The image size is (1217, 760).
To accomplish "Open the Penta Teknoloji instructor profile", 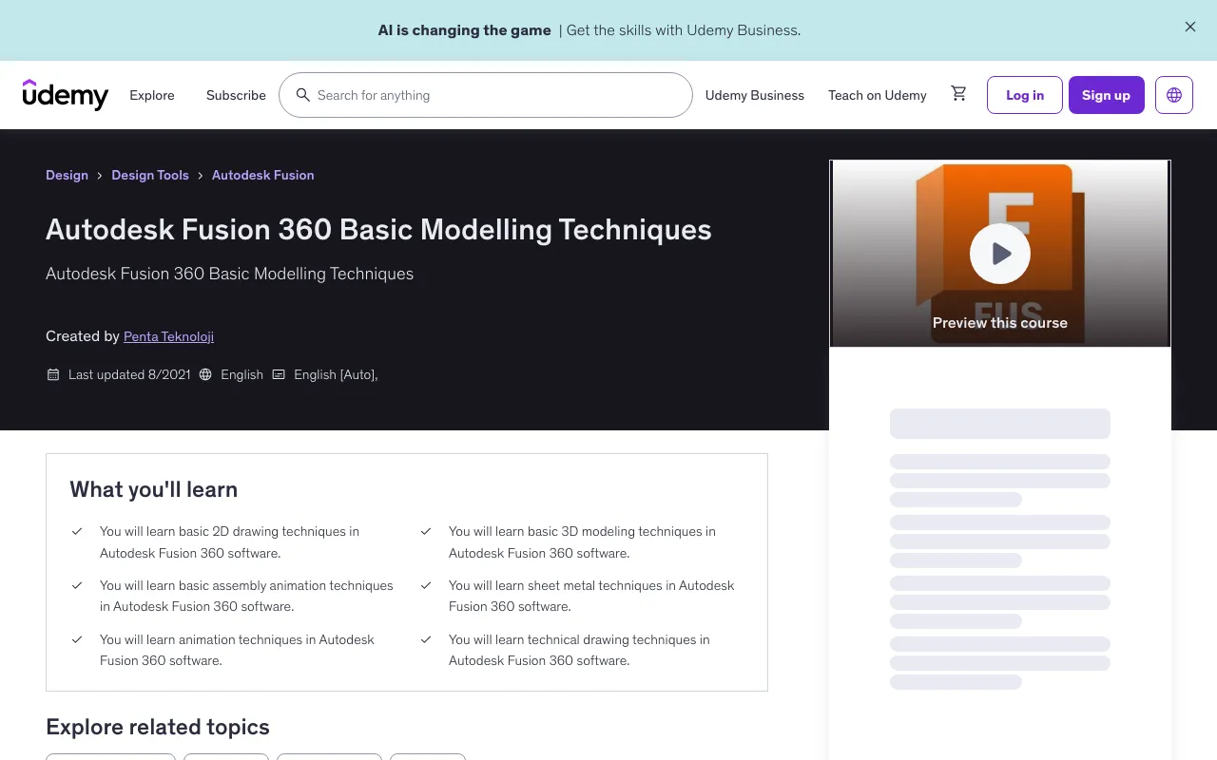I will [168, 336].
